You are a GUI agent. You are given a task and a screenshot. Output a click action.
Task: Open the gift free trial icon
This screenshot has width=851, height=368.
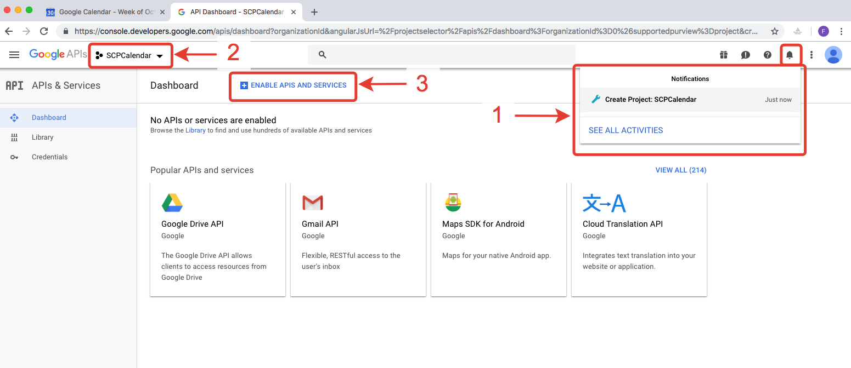[724, 55]
